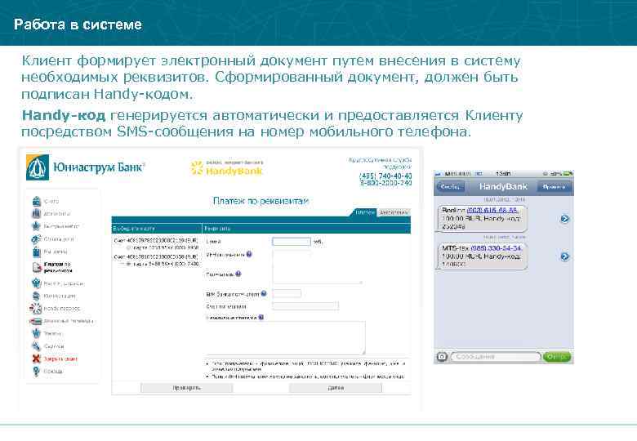Screen dimensions: 637x441
Task: Click the HandyBank sun logo in the header
Action: 227,167
